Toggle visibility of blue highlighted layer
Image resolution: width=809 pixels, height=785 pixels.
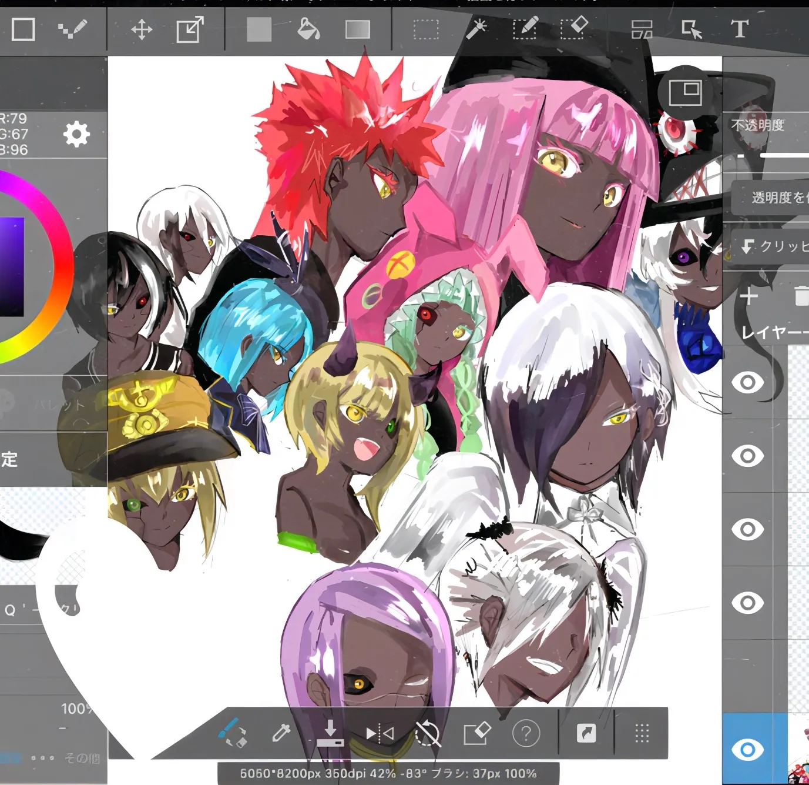(747, 750)
